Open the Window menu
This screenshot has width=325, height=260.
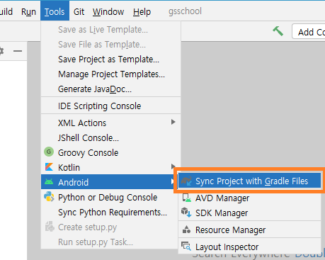point(108,11)
